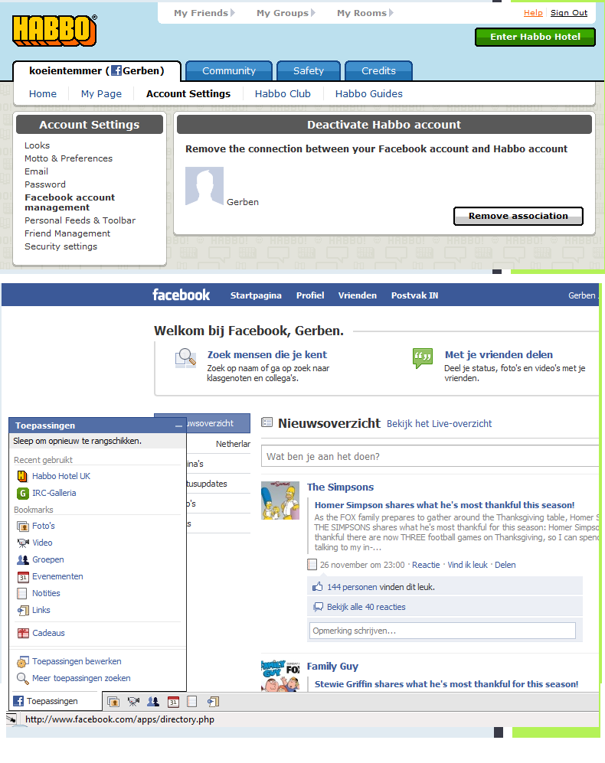Click the thumbs-up icon beside 144 personen
Image resolution: width=605 pixels, height=763 pixels.
(318, 587)
